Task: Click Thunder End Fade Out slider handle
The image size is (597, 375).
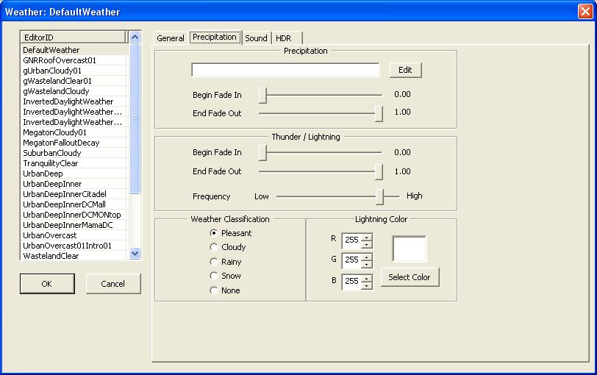Action: (x=379, y=172)
